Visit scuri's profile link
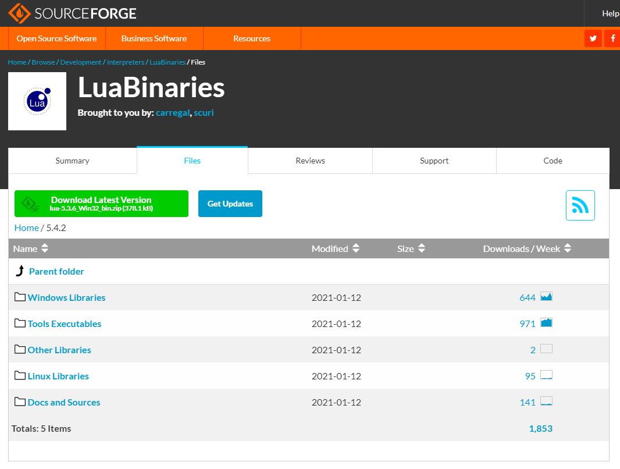Viewport: 620px width, 469px height. (x=204, y=113)
